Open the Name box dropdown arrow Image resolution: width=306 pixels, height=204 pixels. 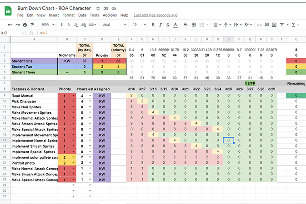tap(23, 33)
